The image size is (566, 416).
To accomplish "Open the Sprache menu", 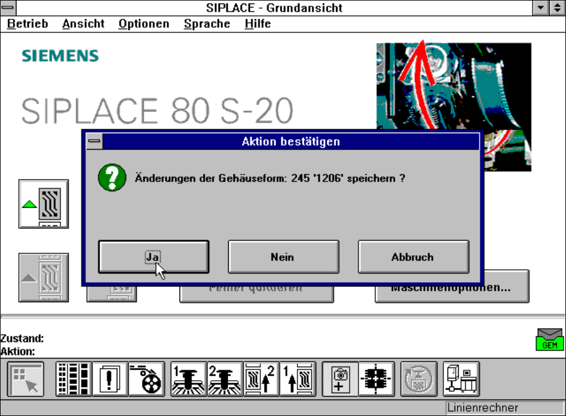I will (207, 24).
